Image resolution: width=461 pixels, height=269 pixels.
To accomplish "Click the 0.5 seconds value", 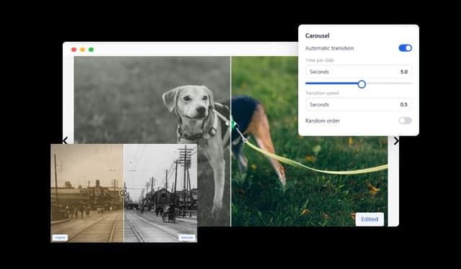I will pos(404,104).
